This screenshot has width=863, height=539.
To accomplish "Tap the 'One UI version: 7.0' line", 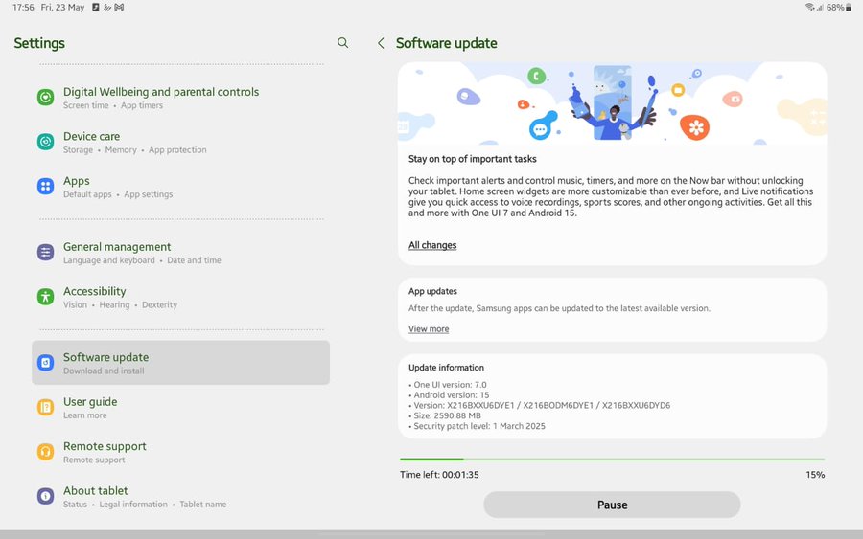I will (x=448, y=385).
